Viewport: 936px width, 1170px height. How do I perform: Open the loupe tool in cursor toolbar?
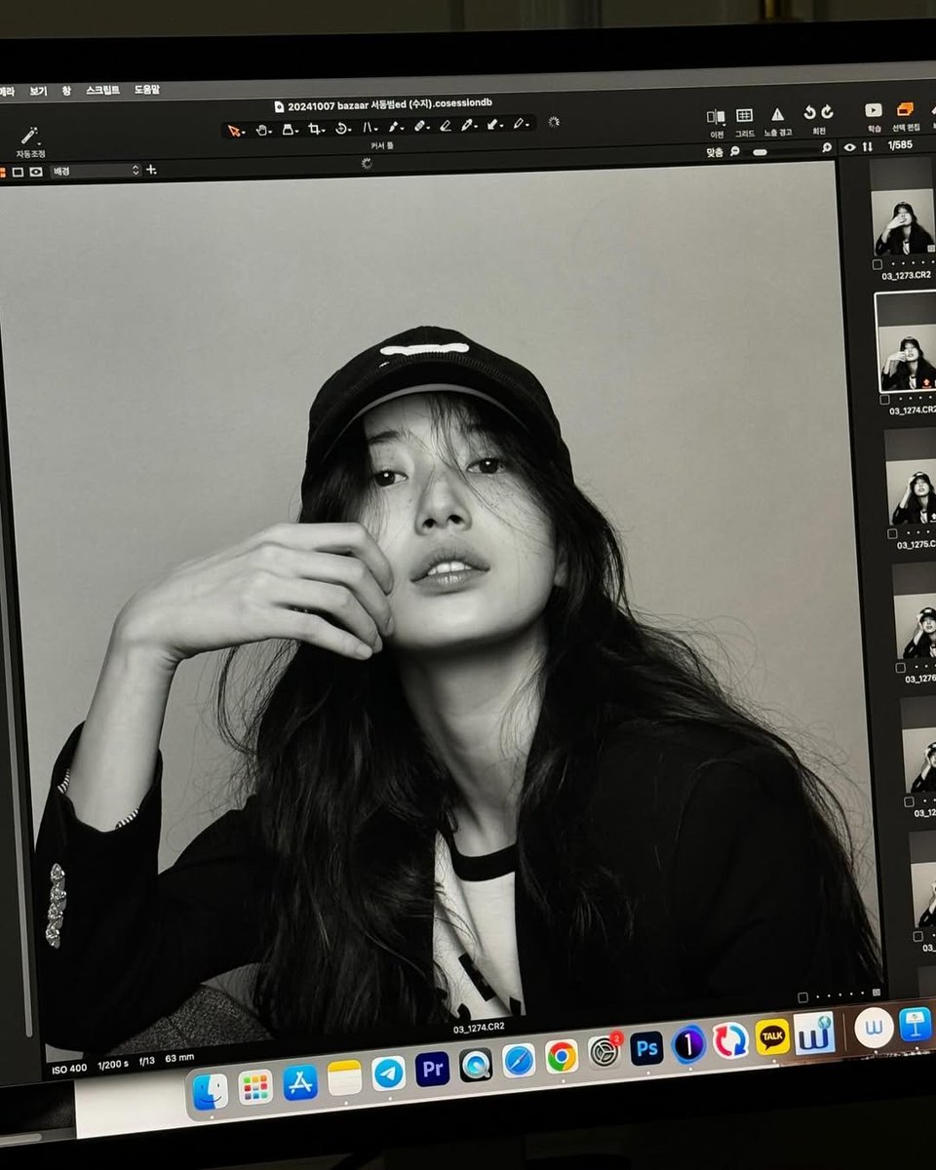(290, 129)
